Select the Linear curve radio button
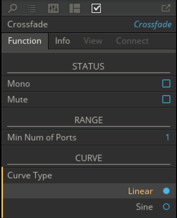The width and height of the screenshot is (177, 218). tap(166, 191)
